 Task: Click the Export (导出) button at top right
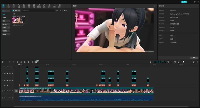pos(184,2)
